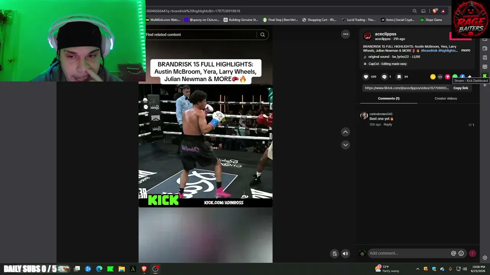The width and height of the screenshot is (490, 275).
Task: Open the Kick icon in the browser sidebar
Action: 485,76
